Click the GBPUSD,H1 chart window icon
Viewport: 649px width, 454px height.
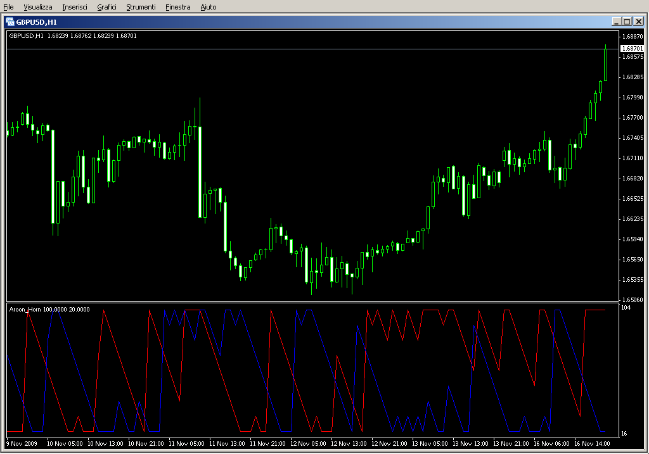pyautogui.click(x=10, y=22)
